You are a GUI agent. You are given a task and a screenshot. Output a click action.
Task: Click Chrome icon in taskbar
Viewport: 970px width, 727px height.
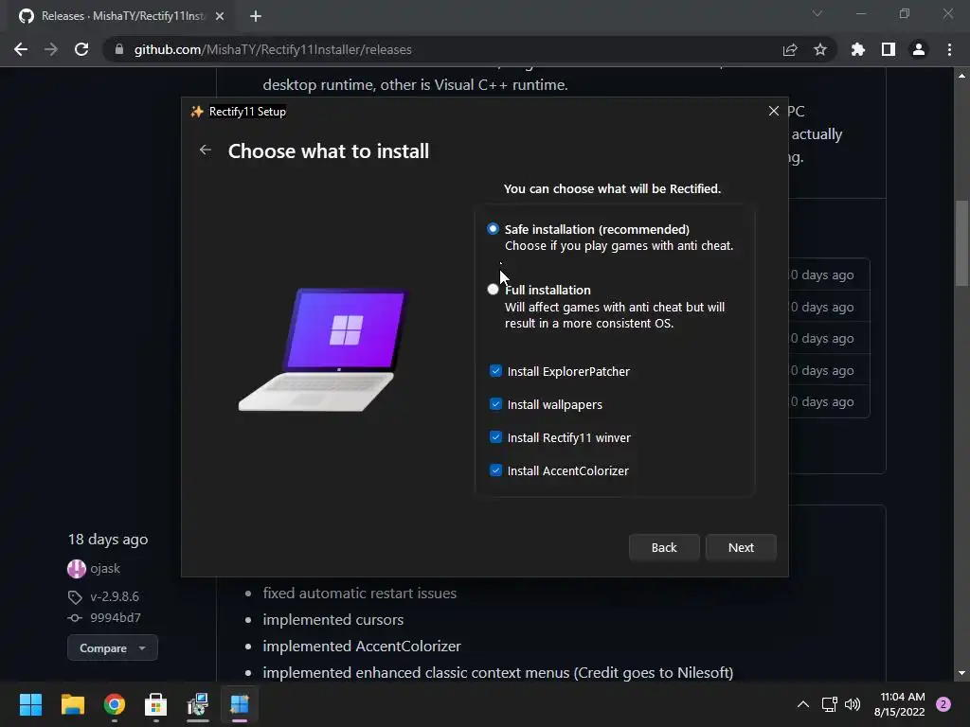(115, 704)
